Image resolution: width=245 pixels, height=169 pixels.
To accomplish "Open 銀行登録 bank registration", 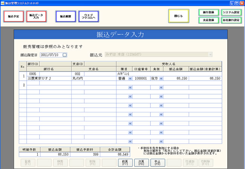I will (x=208, y=12).
